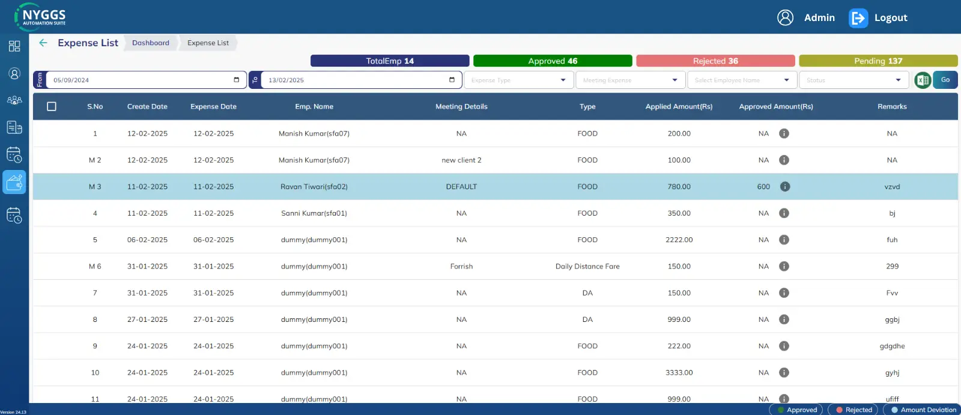The image size is (961, 415).
Task: Click the TotalEmp 14 summary bar
Action: tap(390, 61)
